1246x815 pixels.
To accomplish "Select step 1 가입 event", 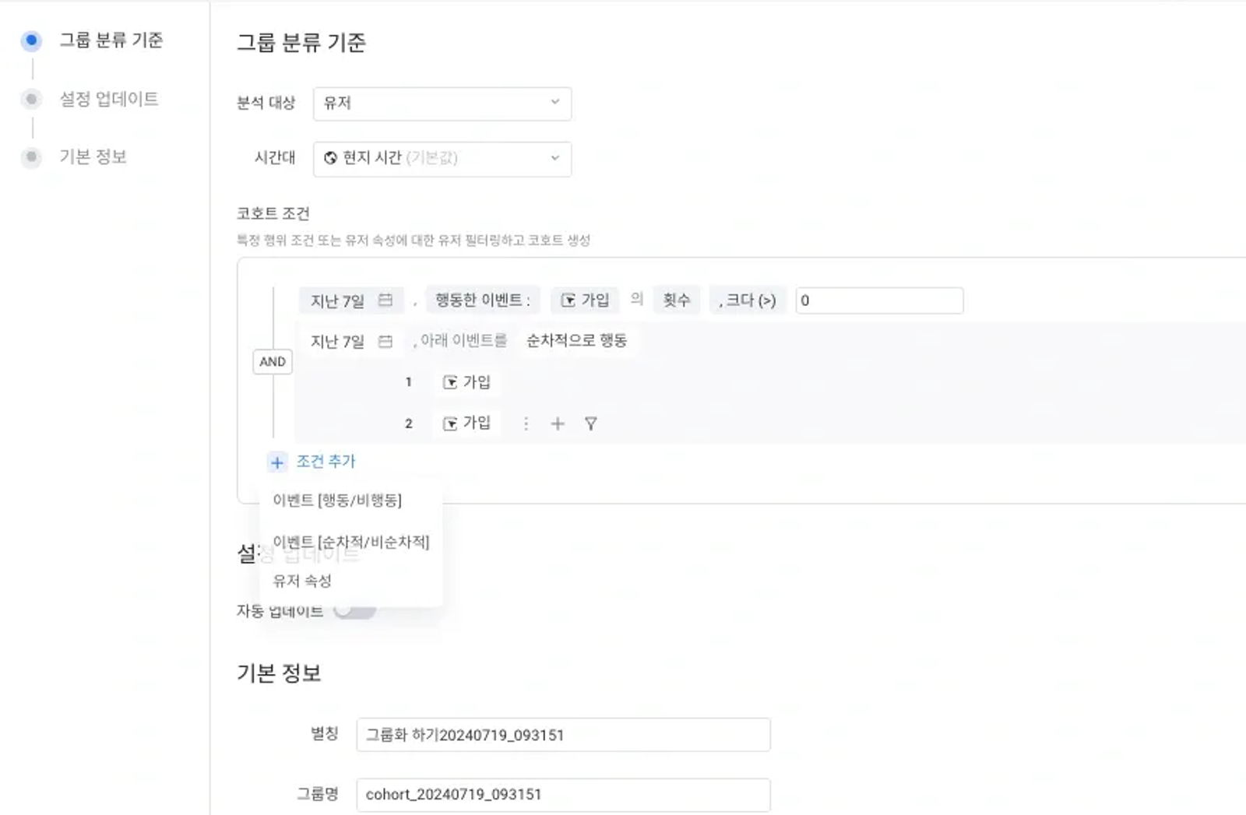I will [x=466, y=382].
